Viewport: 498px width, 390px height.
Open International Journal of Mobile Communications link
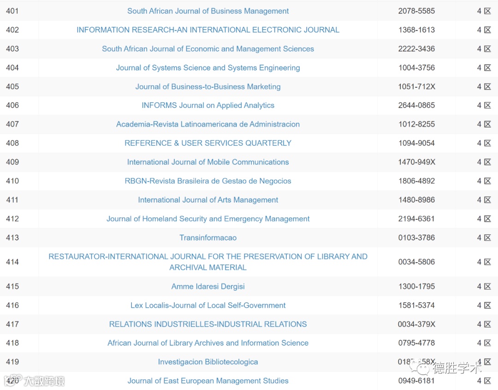(x=207, y=162)
